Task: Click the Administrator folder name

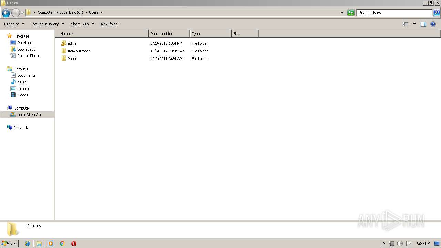Action: click(79, 51)
